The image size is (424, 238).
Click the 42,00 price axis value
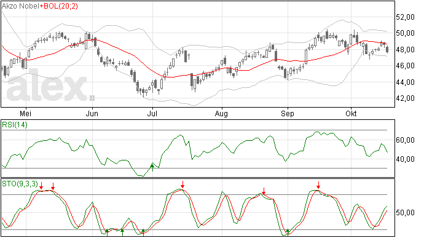pos(405,98)
